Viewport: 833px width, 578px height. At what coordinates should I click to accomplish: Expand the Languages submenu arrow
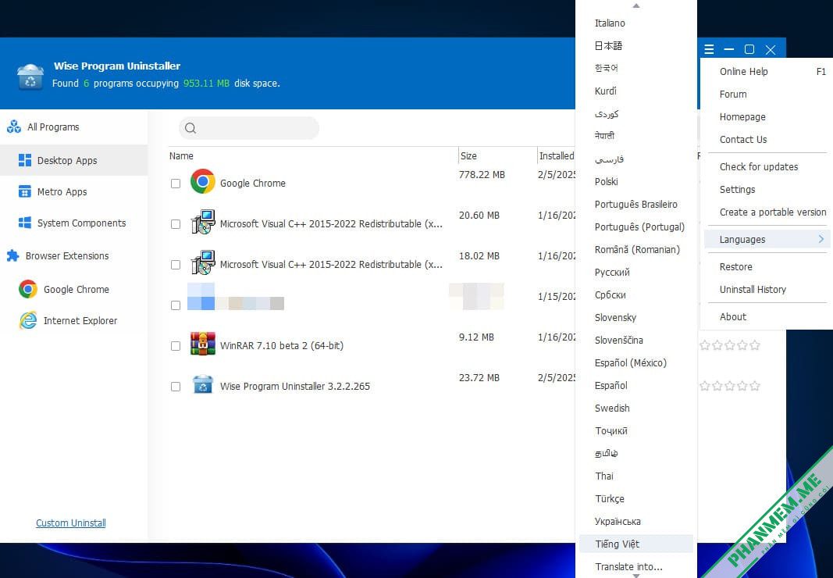coord(821,239)
